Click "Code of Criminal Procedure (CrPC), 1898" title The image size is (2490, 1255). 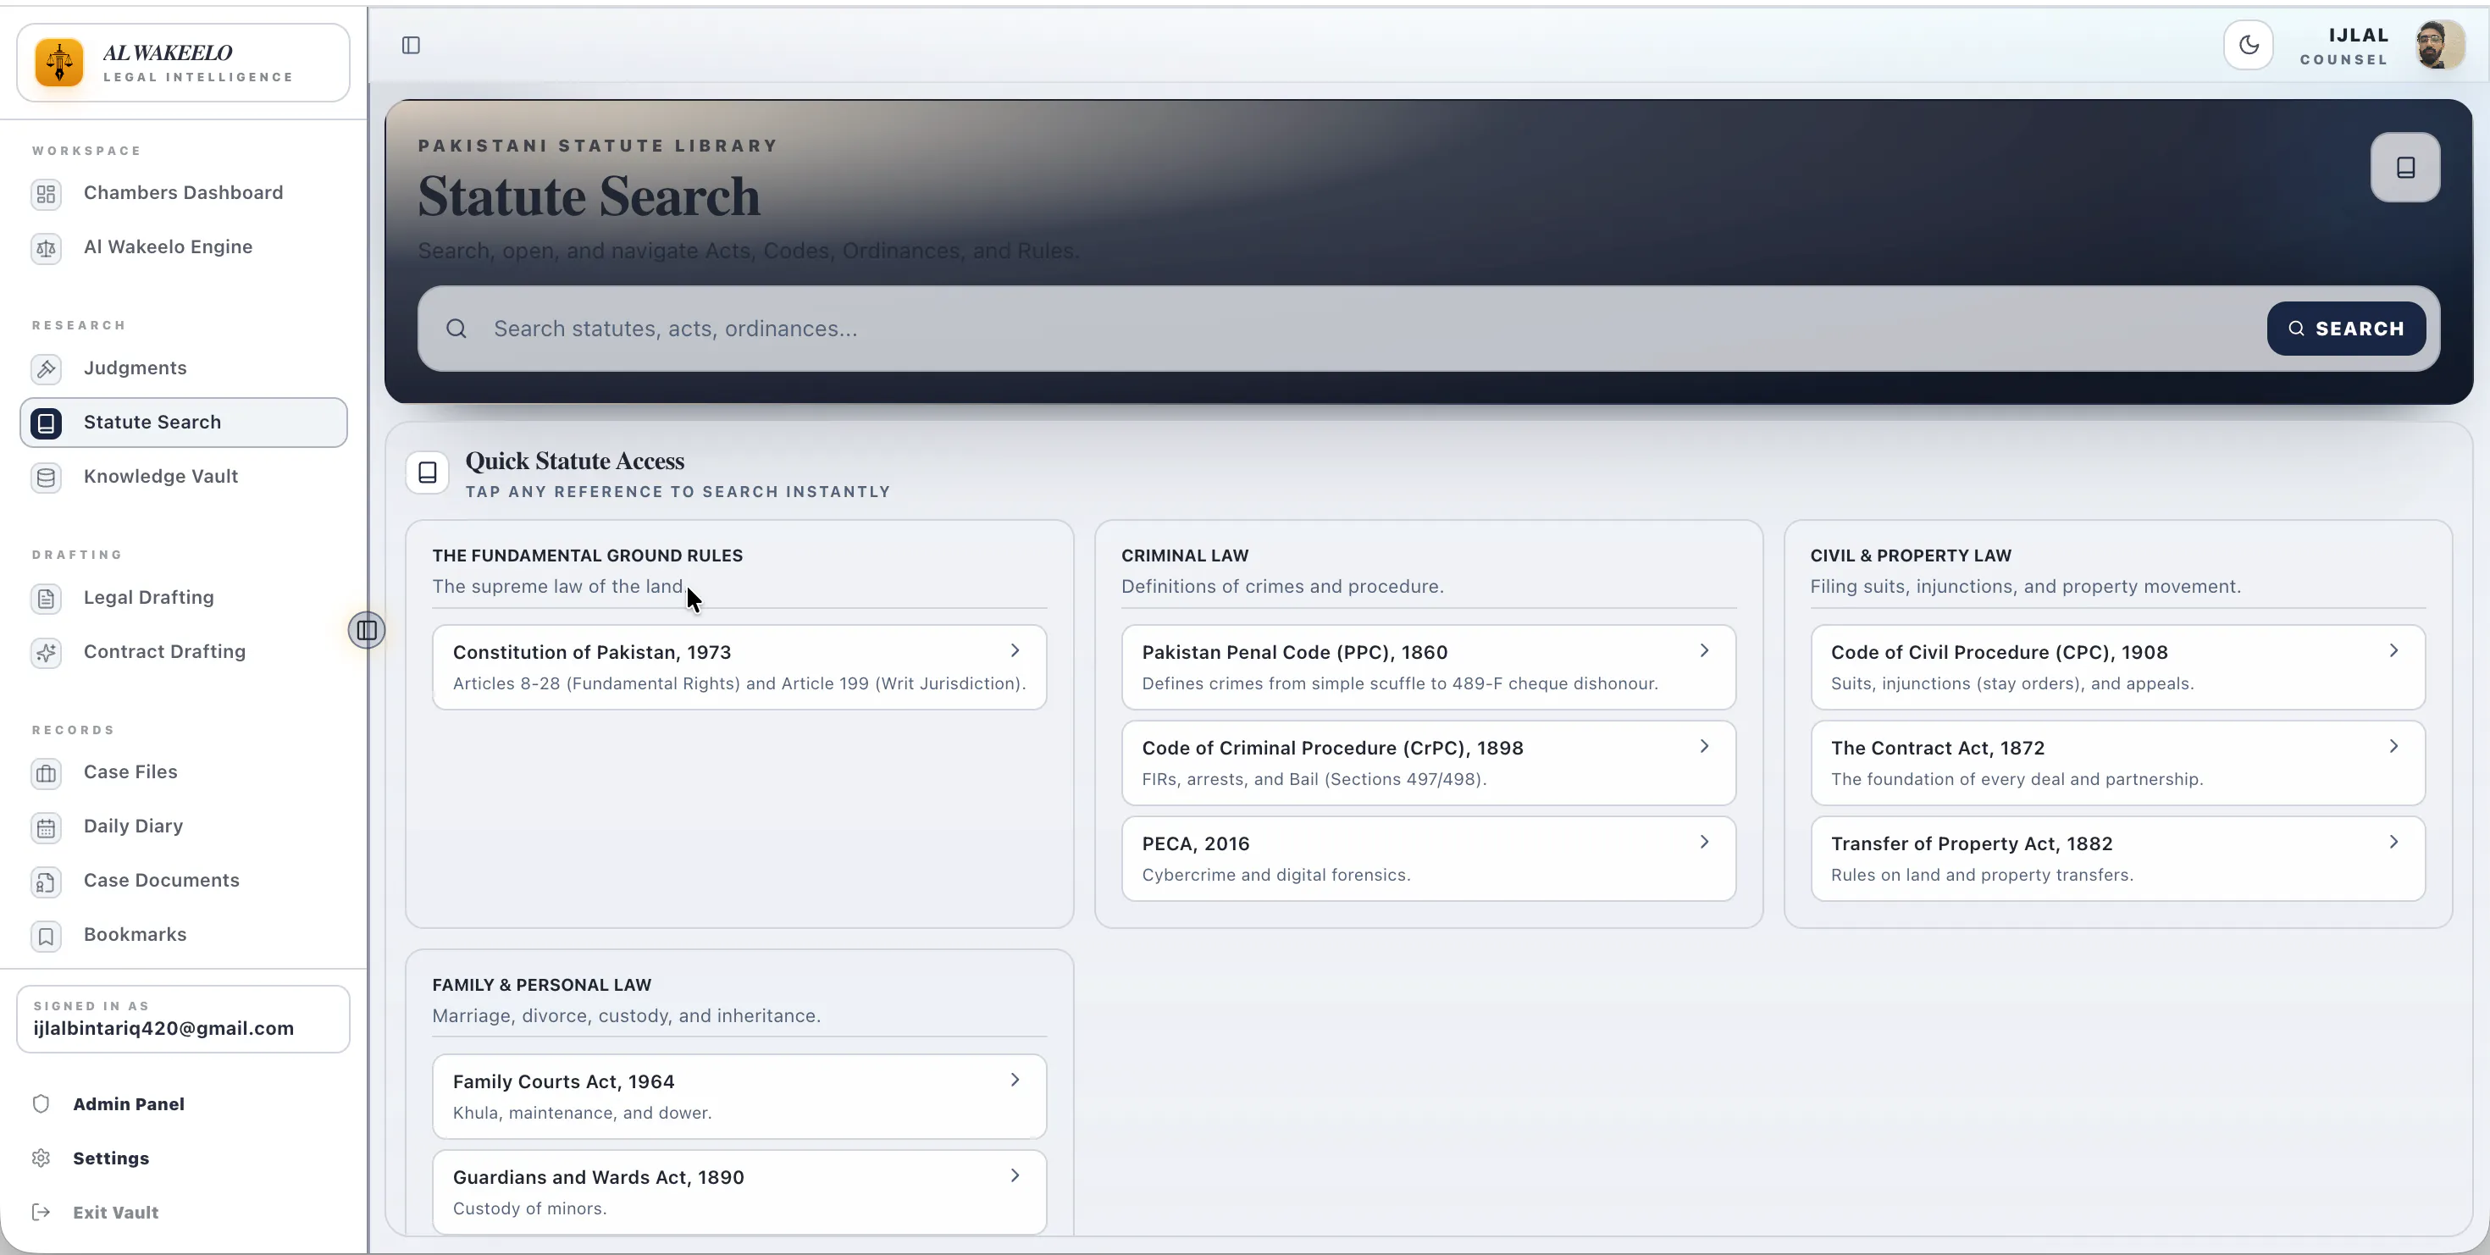click(x=1332, y=749)
